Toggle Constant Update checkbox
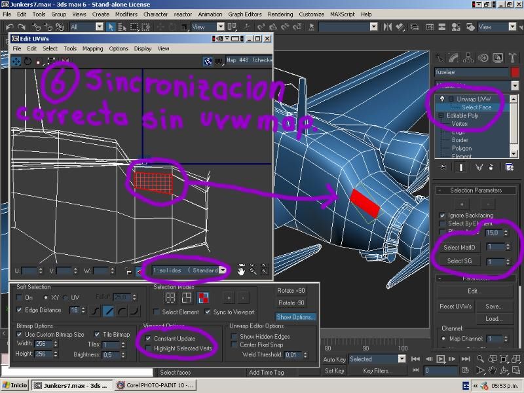 tap(148, 338)
